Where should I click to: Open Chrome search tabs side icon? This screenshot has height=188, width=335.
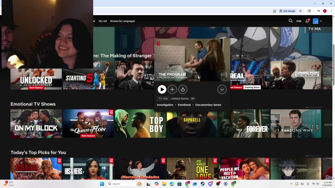coord(309,11)
